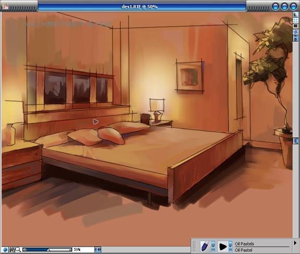Open the canvas navigation binoculars icon
This screenshot has width=300, height=254.
pos(11,250)
